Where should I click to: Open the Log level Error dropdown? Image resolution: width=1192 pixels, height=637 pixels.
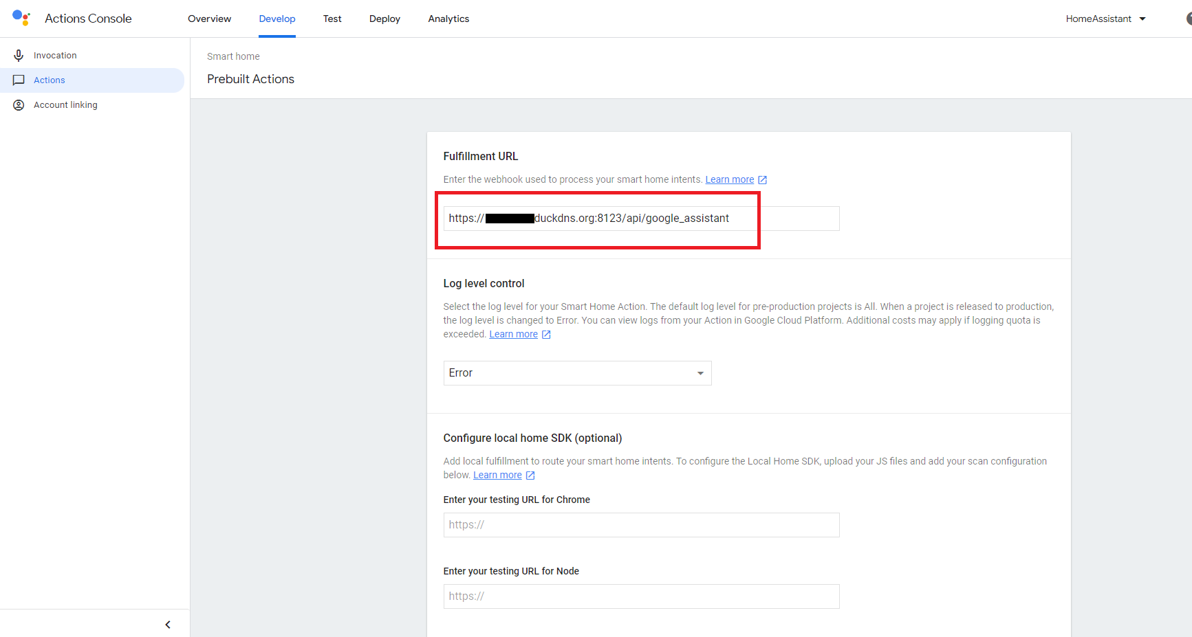pos(576,373)
